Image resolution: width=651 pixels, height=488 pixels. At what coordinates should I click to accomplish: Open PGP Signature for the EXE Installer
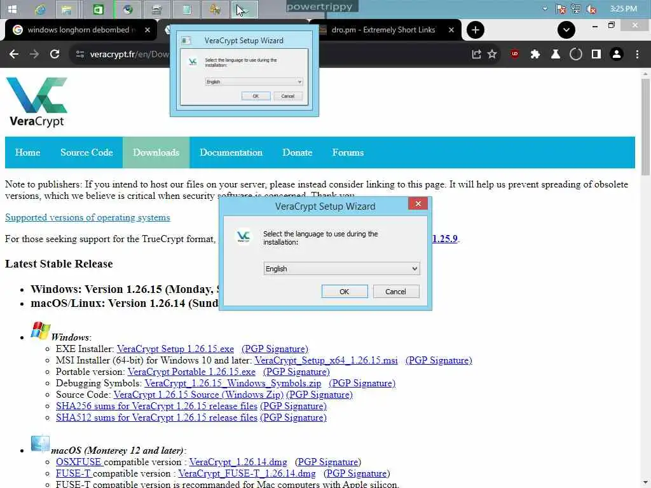[x=275, y=349]
